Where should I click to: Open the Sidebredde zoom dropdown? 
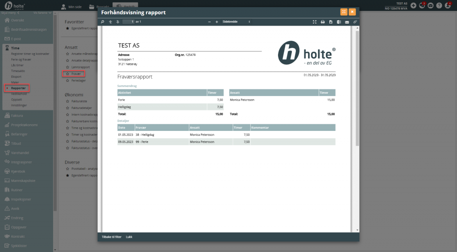236,22
